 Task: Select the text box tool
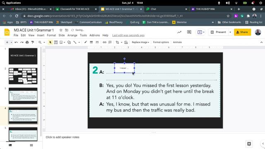(x=56, y=42)
